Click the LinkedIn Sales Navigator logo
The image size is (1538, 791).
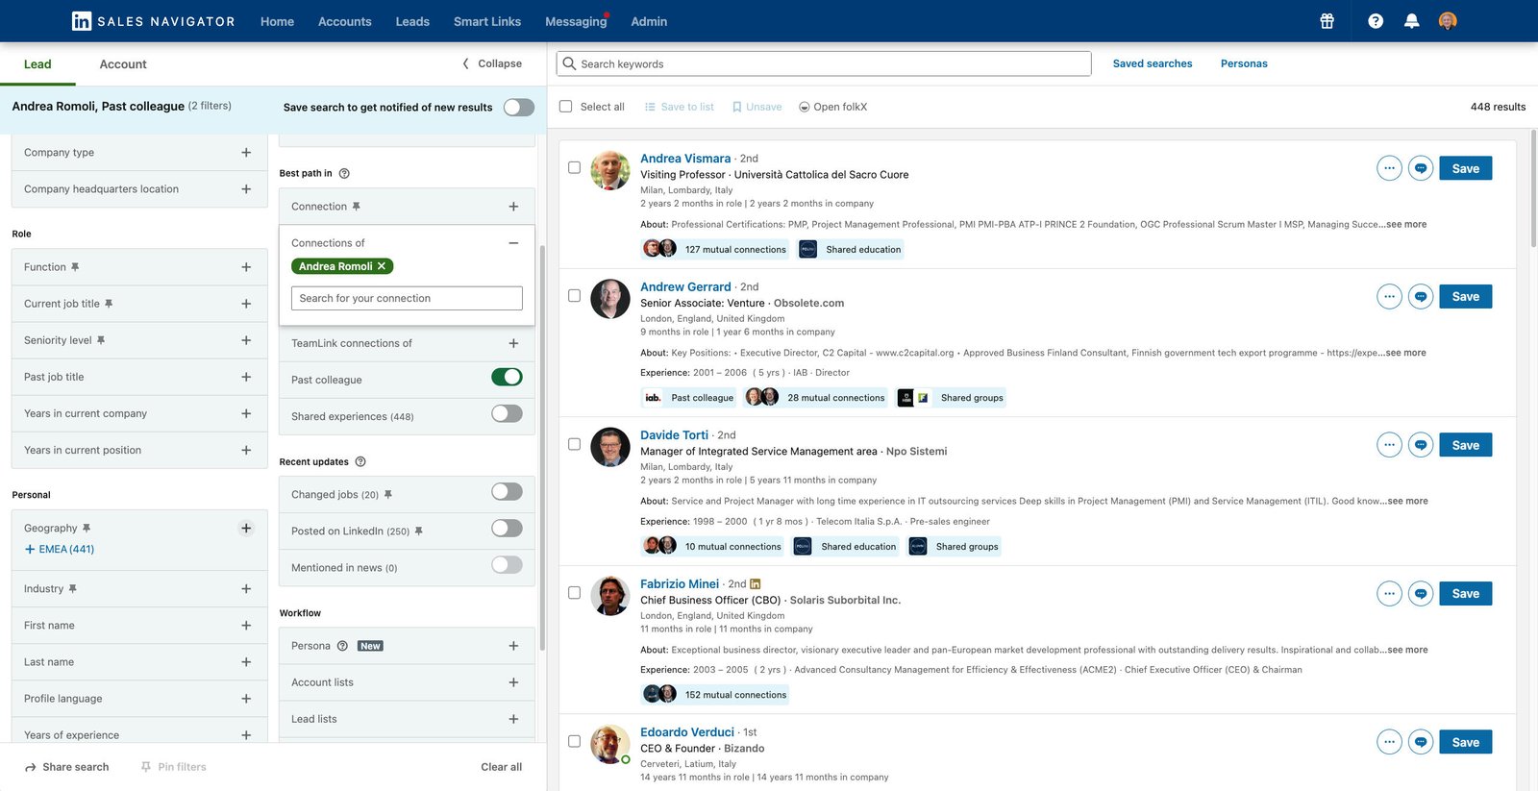(153, 21)
